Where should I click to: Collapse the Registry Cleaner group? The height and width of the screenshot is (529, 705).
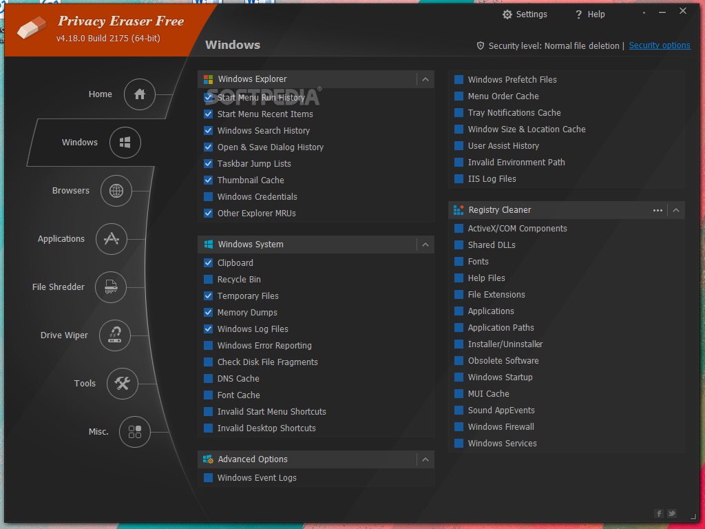tap(676, 210)
